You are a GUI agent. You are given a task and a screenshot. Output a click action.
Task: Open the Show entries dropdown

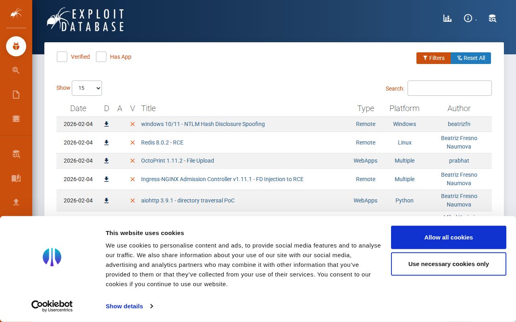(87, 88)
